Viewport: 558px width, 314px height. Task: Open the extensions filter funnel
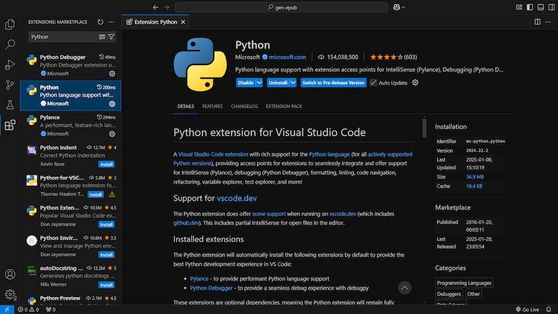[x=112, y=37]
